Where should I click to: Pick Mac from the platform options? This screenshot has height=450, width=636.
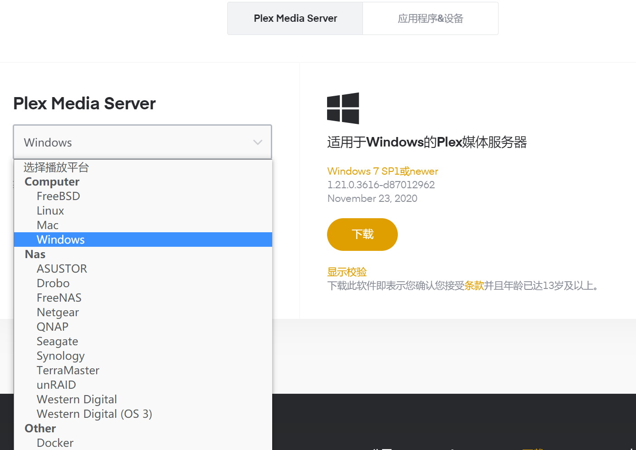pos(143,225)
